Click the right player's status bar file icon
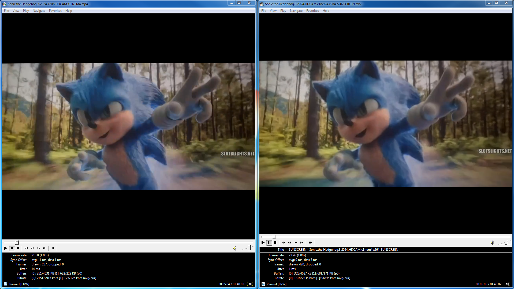The width and height of the screenshot is (514, 289). tap(263, 284)
